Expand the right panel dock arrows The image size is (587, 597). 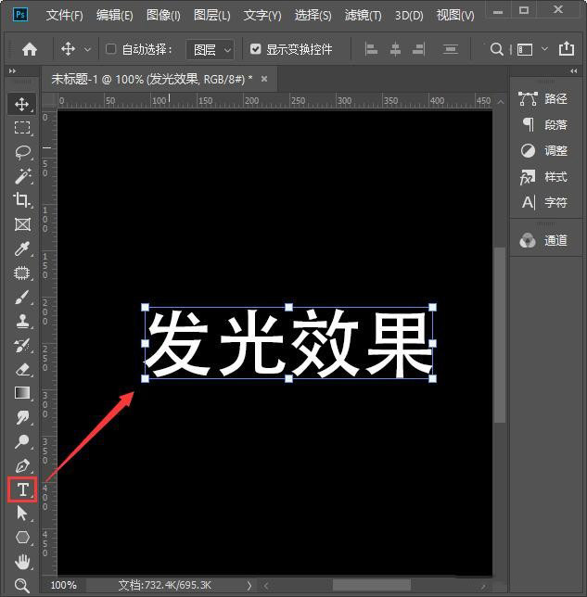coord(574,70)
